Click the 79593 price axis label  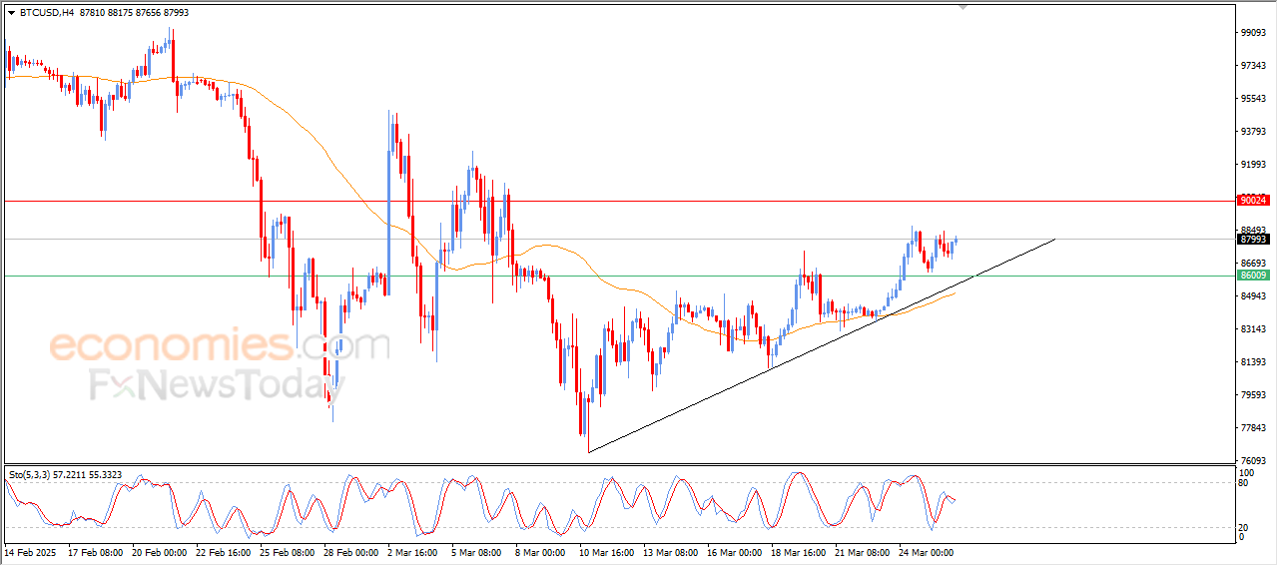click(1253, 395)
